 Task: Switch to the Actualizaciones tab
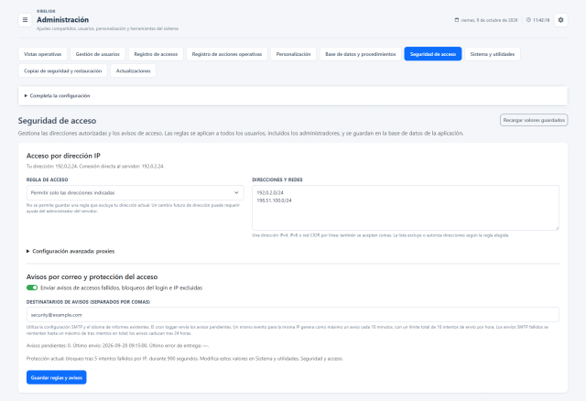tap(133, 70)
